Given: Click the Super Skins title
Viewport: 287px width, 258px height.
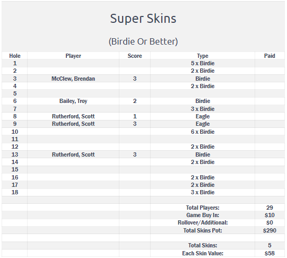Looking at the screenshot, I should (143, 19).
